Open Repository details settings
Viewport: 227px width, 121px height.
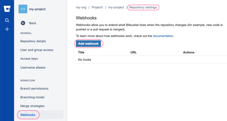click(x=33, y=41)
